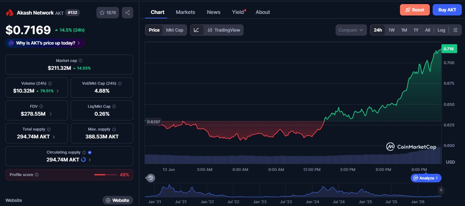465x206 pixels.
Task: Click the history clock icon below chart
Action: 150,178
